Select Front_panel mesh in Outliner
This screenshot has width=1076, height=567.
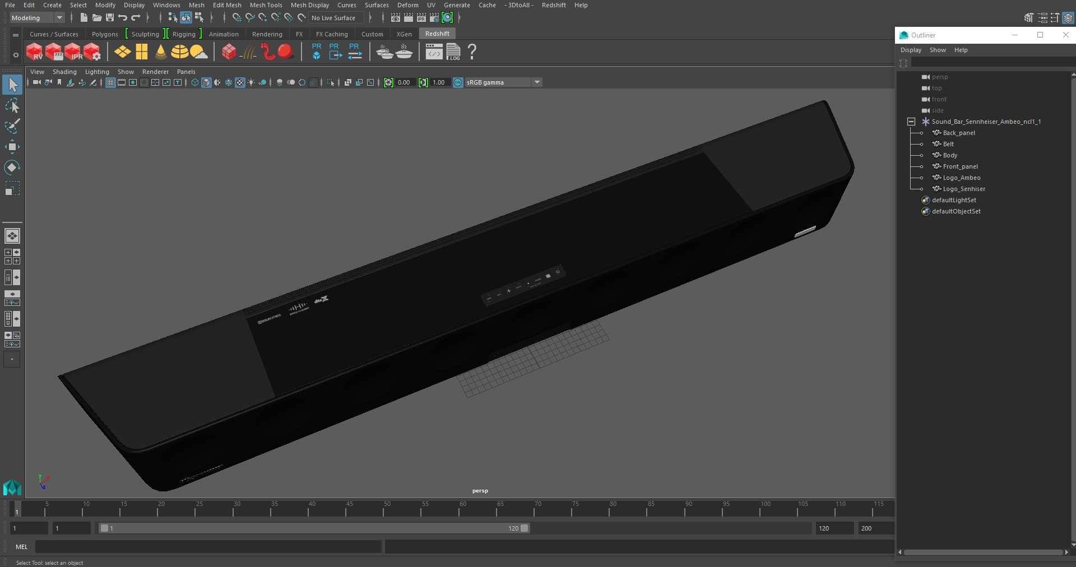(960, 166)
